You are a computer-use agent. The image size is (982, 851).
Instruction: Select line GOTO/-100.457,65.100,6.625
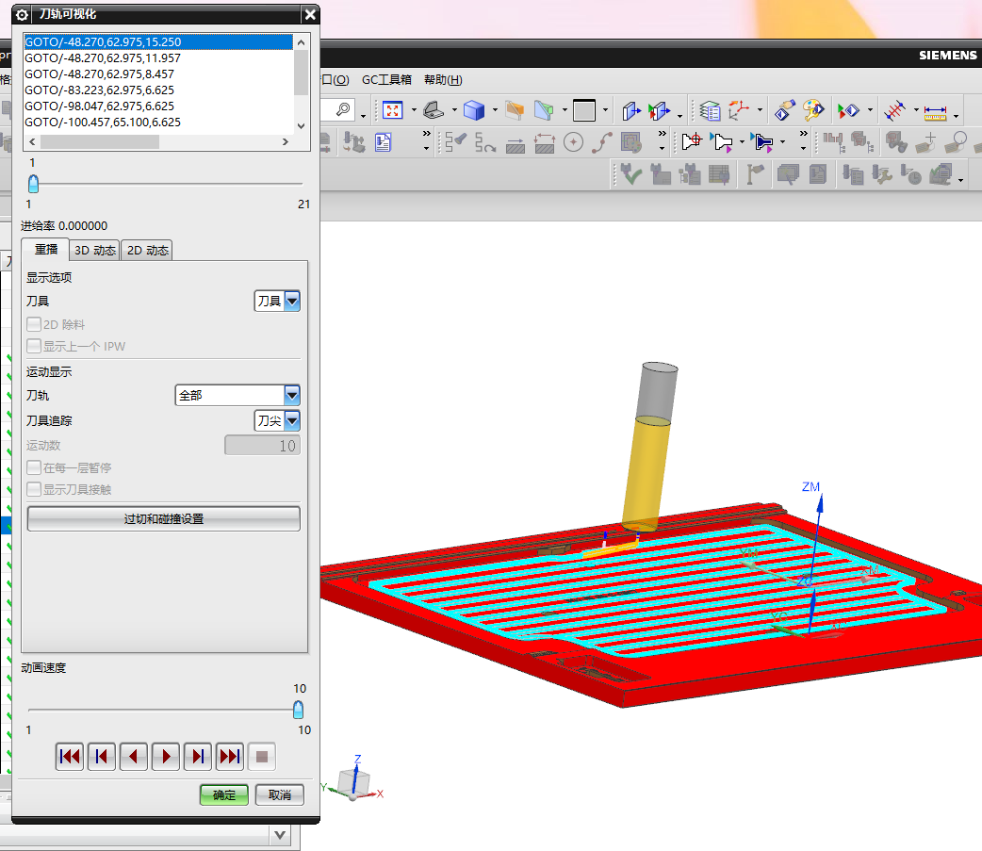tap(157, 122)
